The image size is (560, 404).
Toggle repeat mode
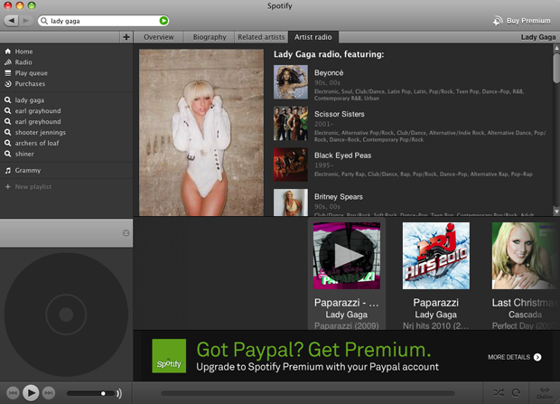tap(516, 393)
